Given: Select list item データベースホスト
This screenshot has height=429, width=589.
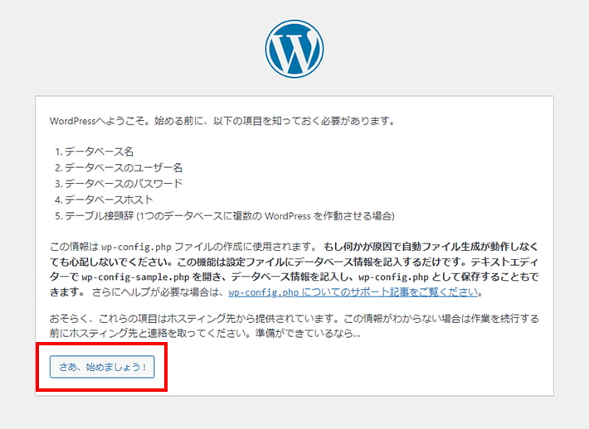Looking at the screenshot, I should pos(109,200).
